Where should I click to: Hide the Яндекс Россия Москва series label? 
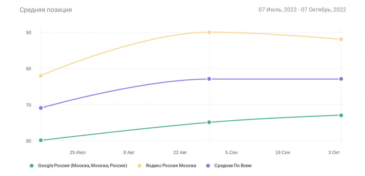coord(171,166)
